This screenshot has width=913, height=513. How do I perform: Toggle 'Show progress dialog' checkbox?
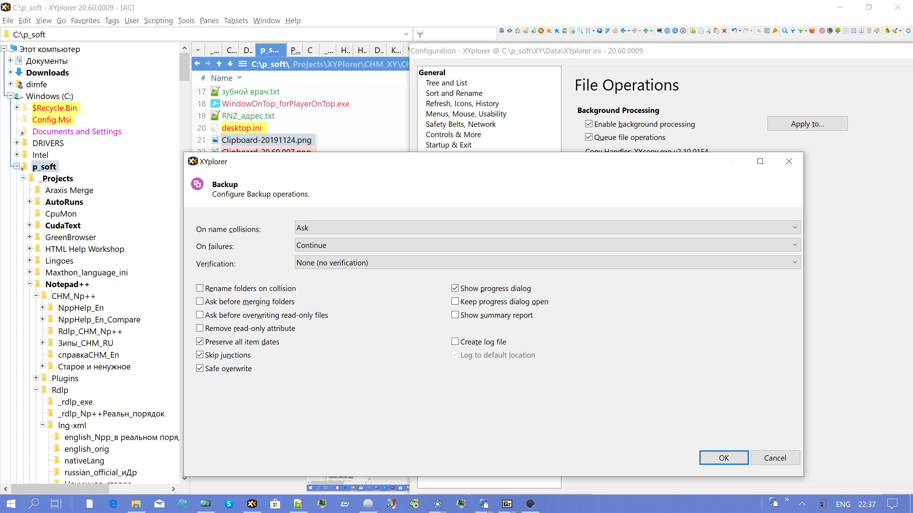pos(455,287)
